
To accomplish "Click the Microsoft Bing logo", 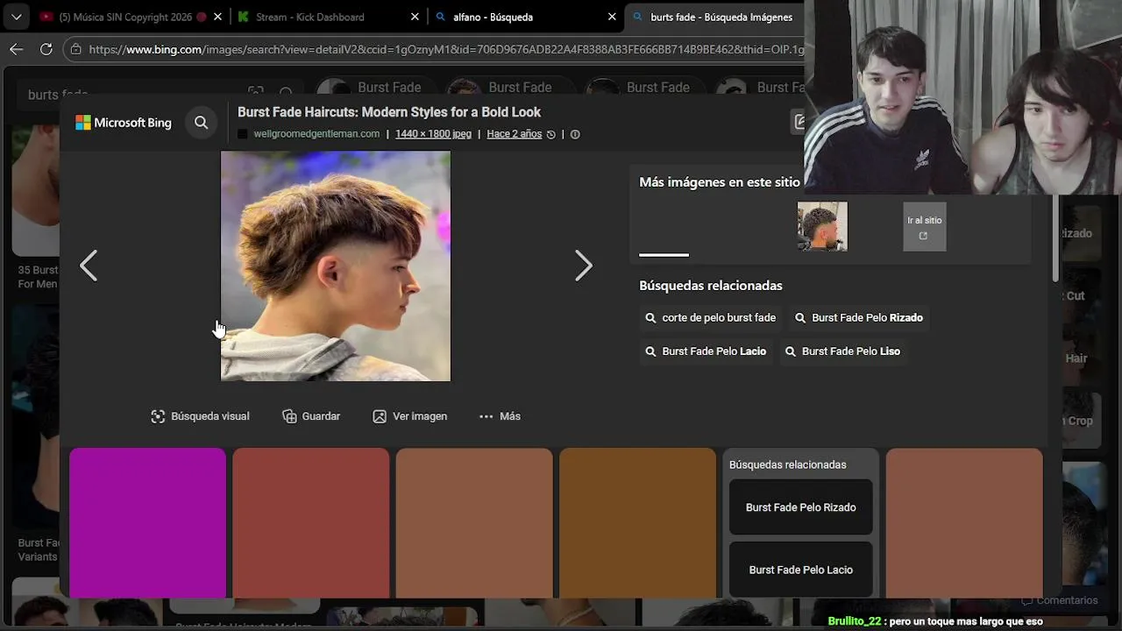I will pyautogui.click(x=124, y=123).
